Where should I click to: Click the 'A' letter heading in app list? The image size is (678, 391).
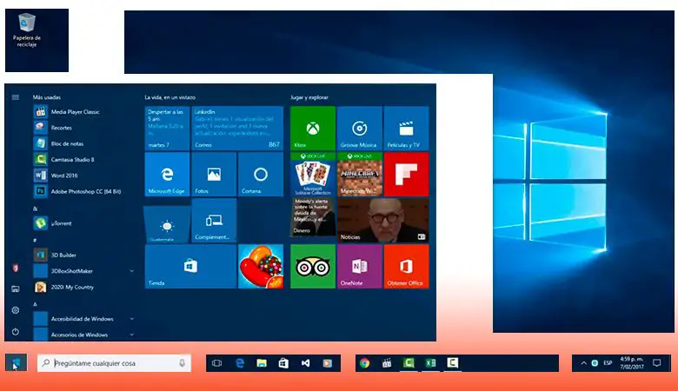point(35,304)
